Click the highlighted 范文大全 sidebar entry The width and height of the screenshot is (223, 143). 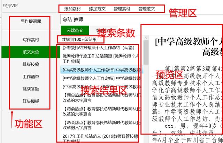tap(30, 52)
